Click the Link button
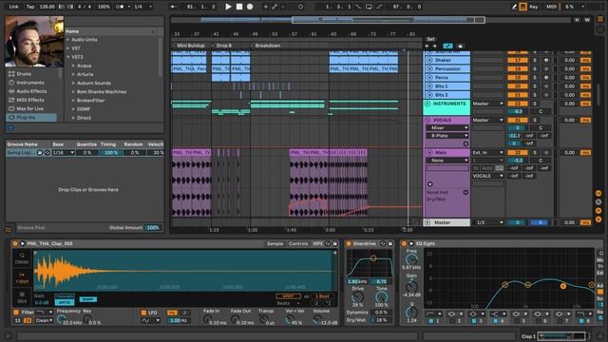This screenshot has width=608, height=342. point(13,7)
